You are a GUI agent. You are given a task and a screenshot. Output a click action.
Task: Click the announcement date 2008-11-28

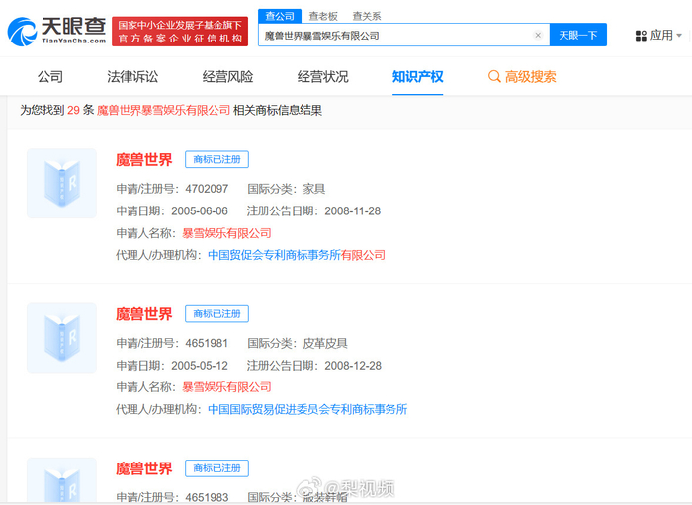(x=353, y=211)
